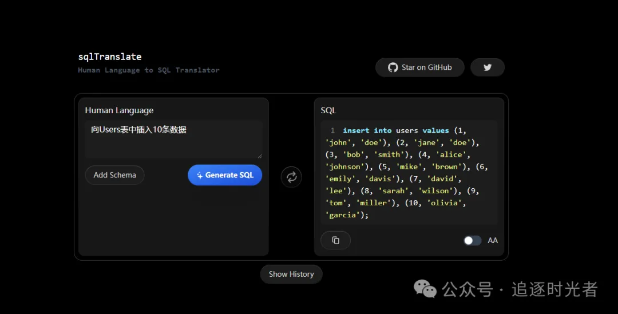Click the GitHub octocat icon
This screenshot has width=618, height=314.
[393, 67]
